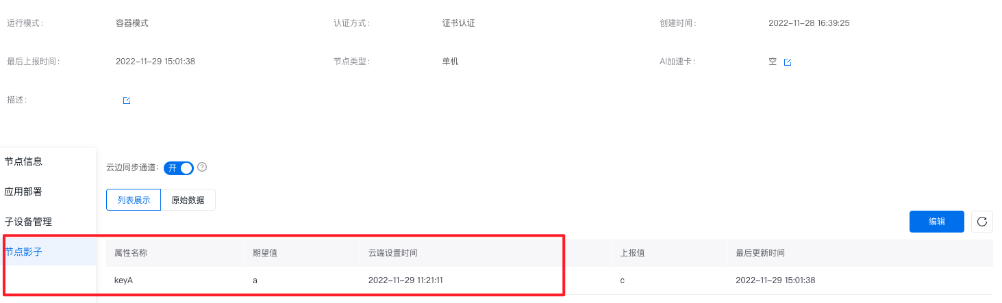Turn off the 云边同步通道 switch
1002x303 pixels.
pyautogui.click(x=179, y=168)
